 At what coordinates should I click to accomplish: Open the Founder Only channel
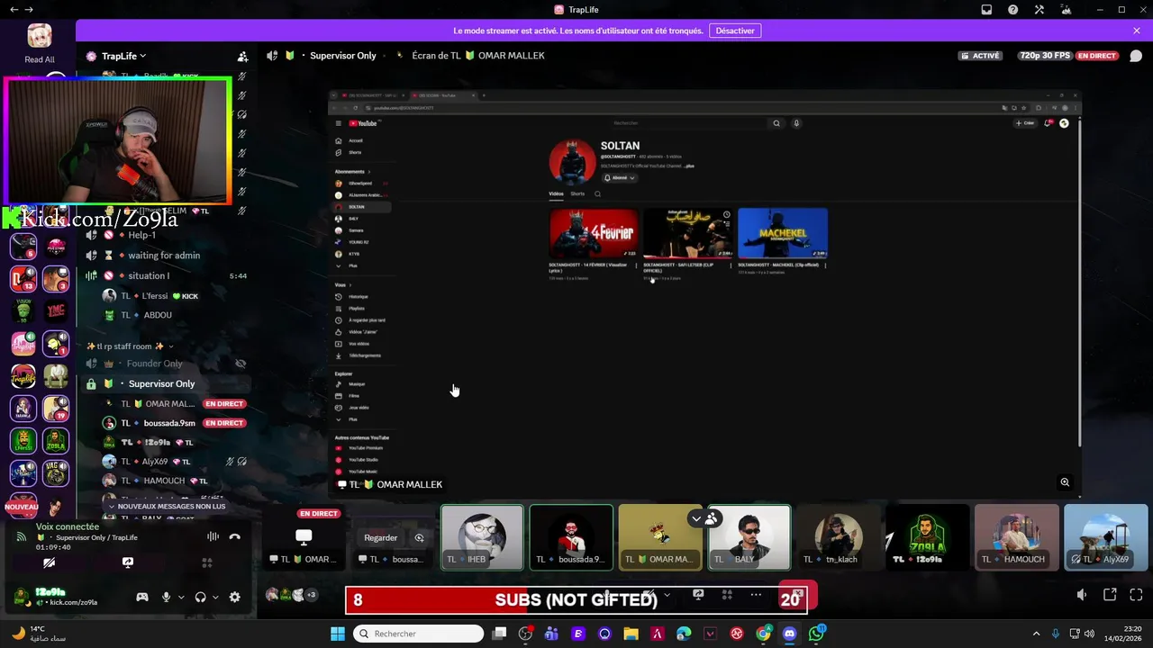point(154,364)
